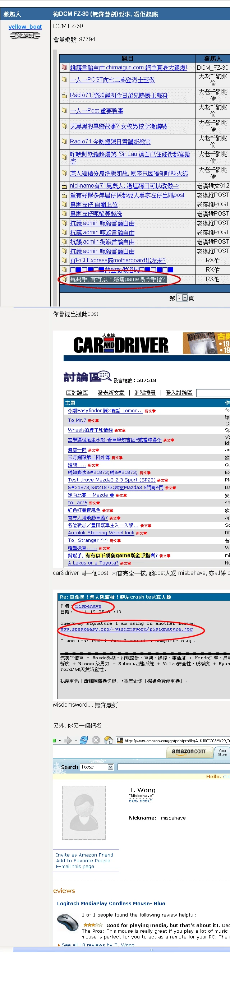The image size is (230, 1006).
Task: Open the forward-history dropdown arrow
Action: pos(75,740)
